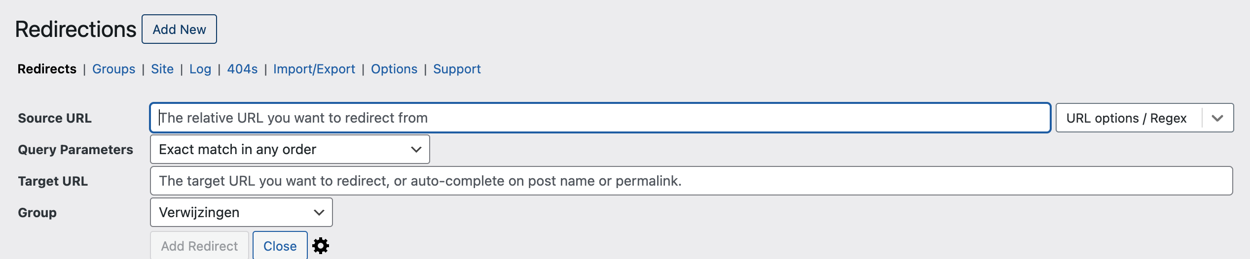Go to the Site tab
This screenshot has width=1250, height=259.
point(162,69)
